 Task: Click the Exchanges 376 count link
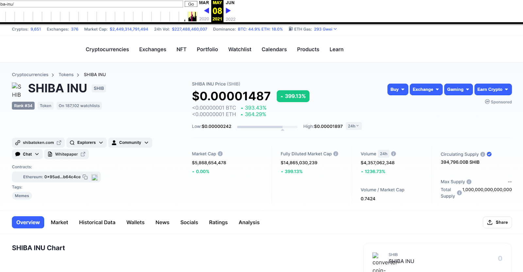click(x=75, y=29)
